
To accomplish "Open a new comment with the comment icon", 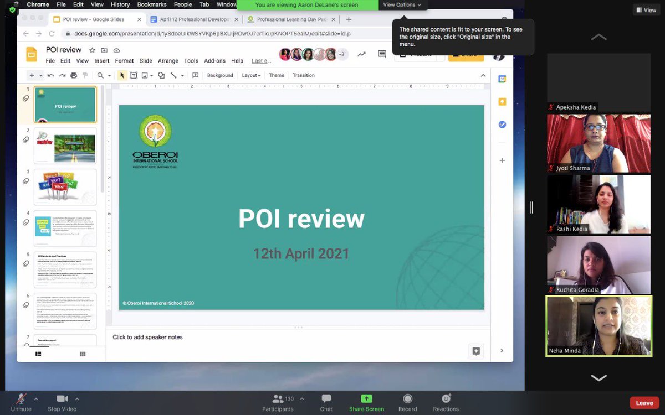I will [196, 75].
